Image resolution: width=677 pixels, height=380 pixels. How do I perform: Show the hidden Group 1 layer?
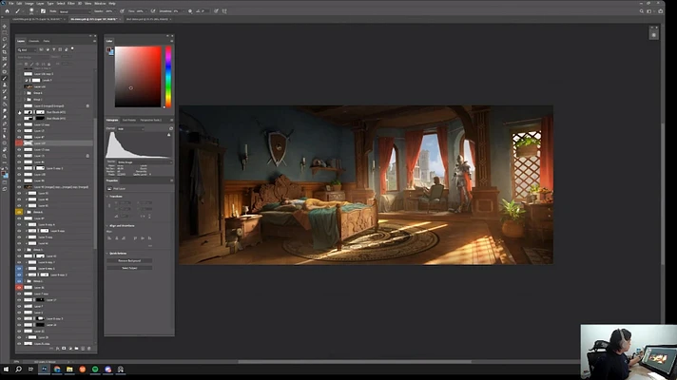point(19,99)
